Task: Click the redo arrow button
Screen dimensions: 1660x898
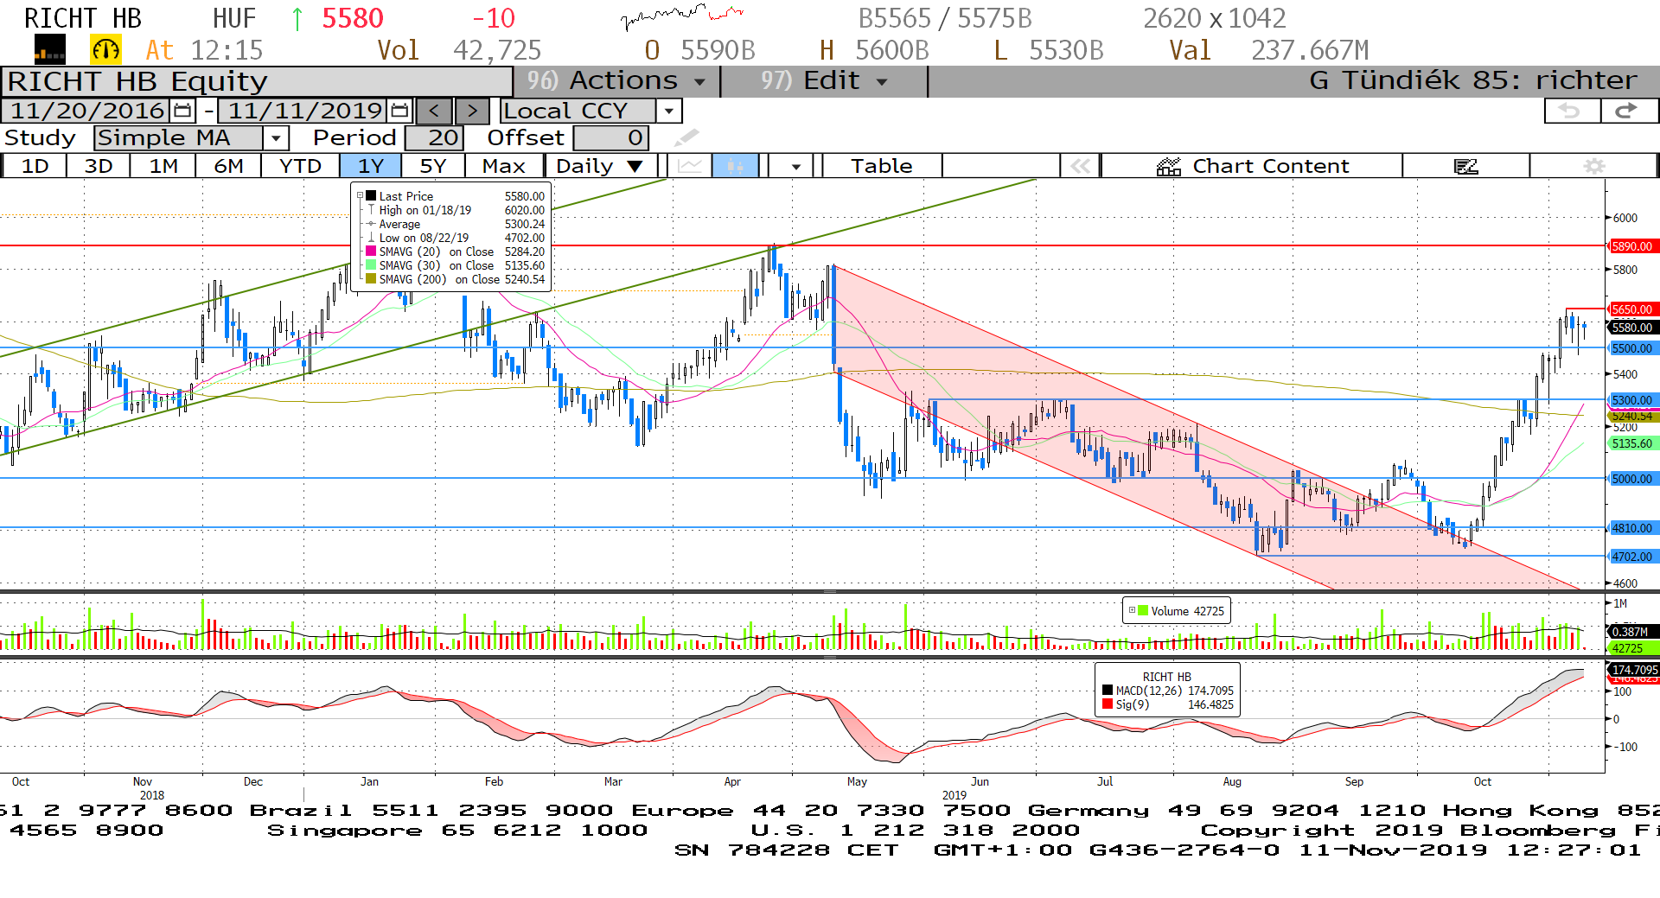Action: point(1628,111)
